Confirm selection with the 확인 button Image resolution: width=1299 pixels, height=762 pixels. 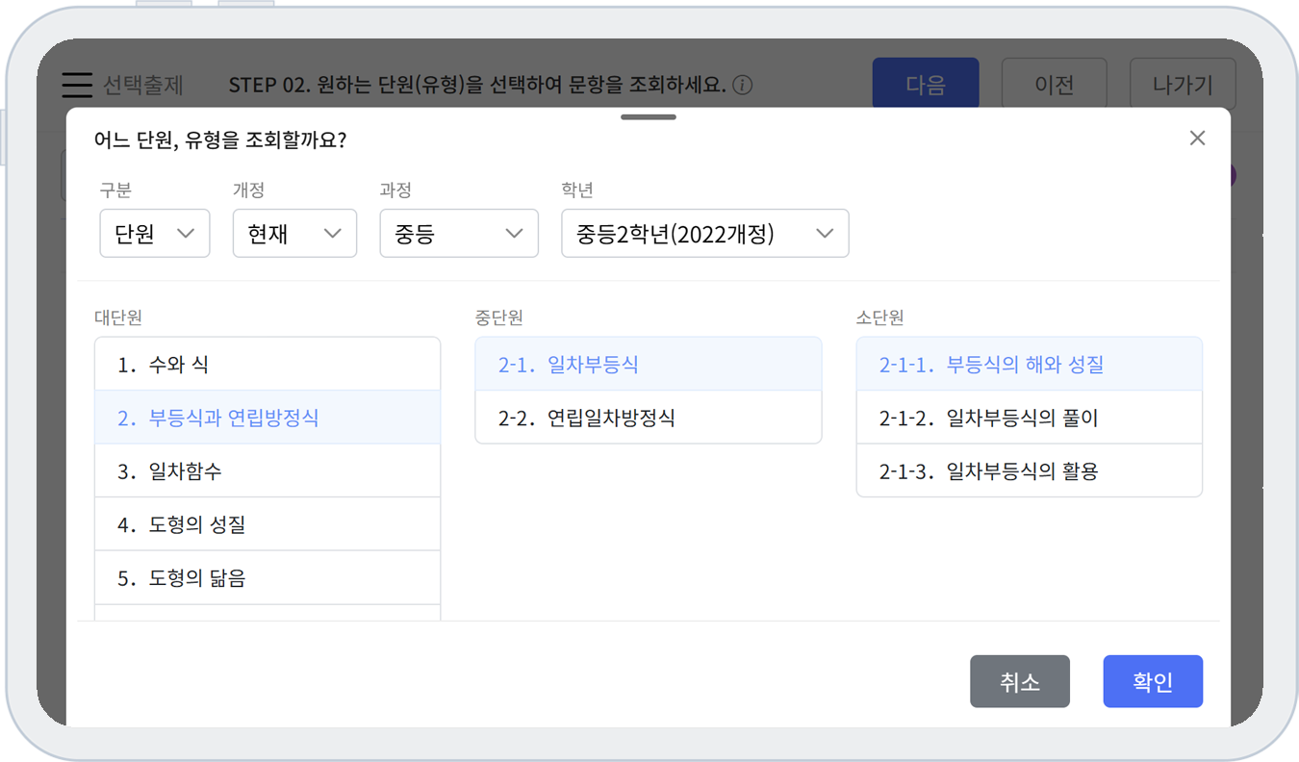[1152, 682]
